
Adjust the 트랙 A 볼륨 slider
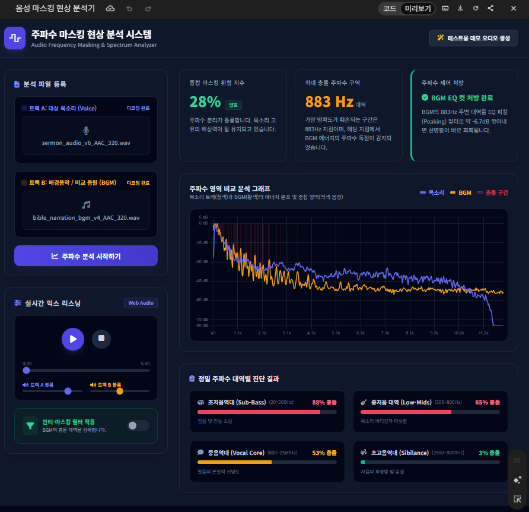(x=52, y=391)
